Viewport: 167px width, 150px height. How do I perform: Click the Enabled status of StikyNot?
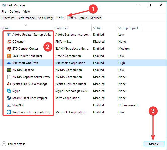click(x=98, y=105)
